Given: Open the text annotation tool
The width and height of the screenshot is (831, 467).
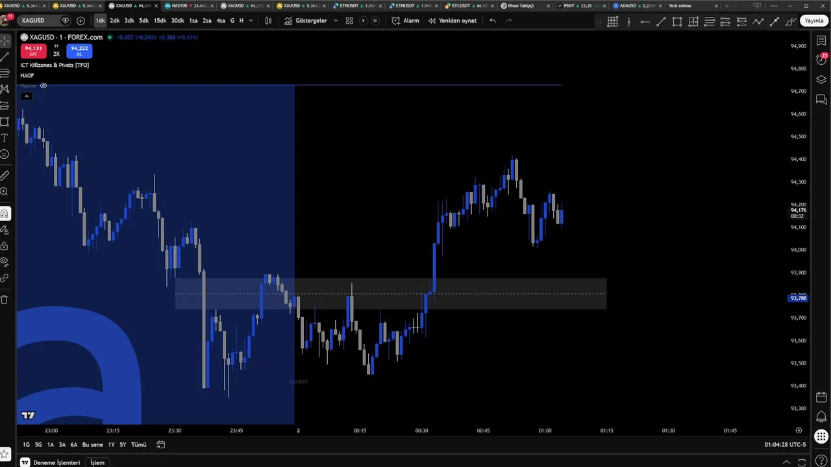Looking at the screenshot, I should (5, 138).
